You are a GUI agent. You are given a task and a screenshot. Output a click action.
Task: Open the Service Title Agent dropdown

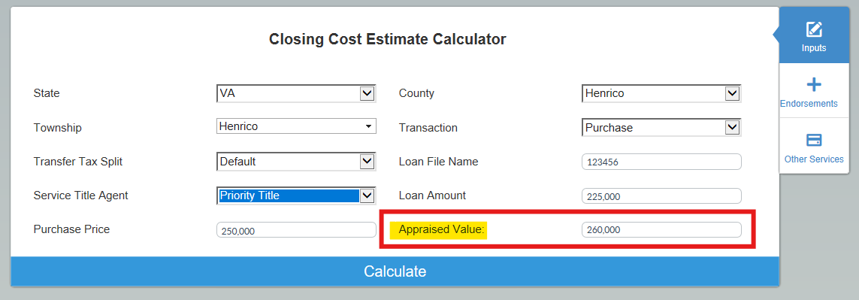click(296, 195)
